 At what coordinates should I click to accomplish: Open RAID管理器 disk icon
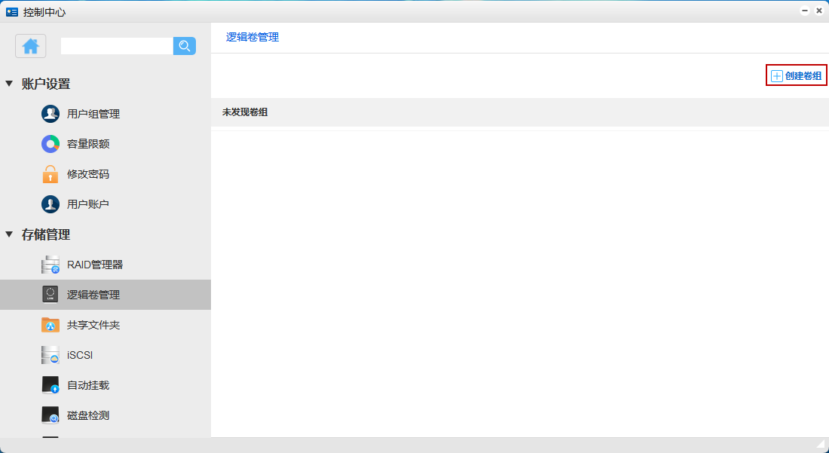point(50,265)
